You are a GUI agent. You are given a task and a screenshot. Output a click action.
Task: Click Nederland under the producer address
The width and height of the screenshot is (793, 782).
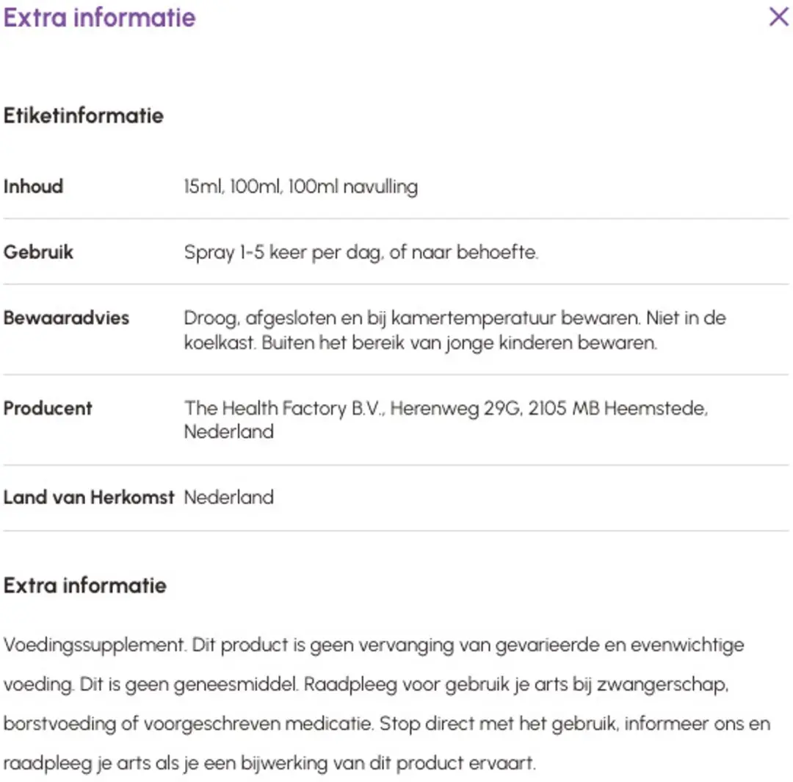(229, 431)
